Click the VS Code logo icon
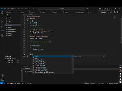This screenshot has width=122, height=91. [x=2, y=9]
